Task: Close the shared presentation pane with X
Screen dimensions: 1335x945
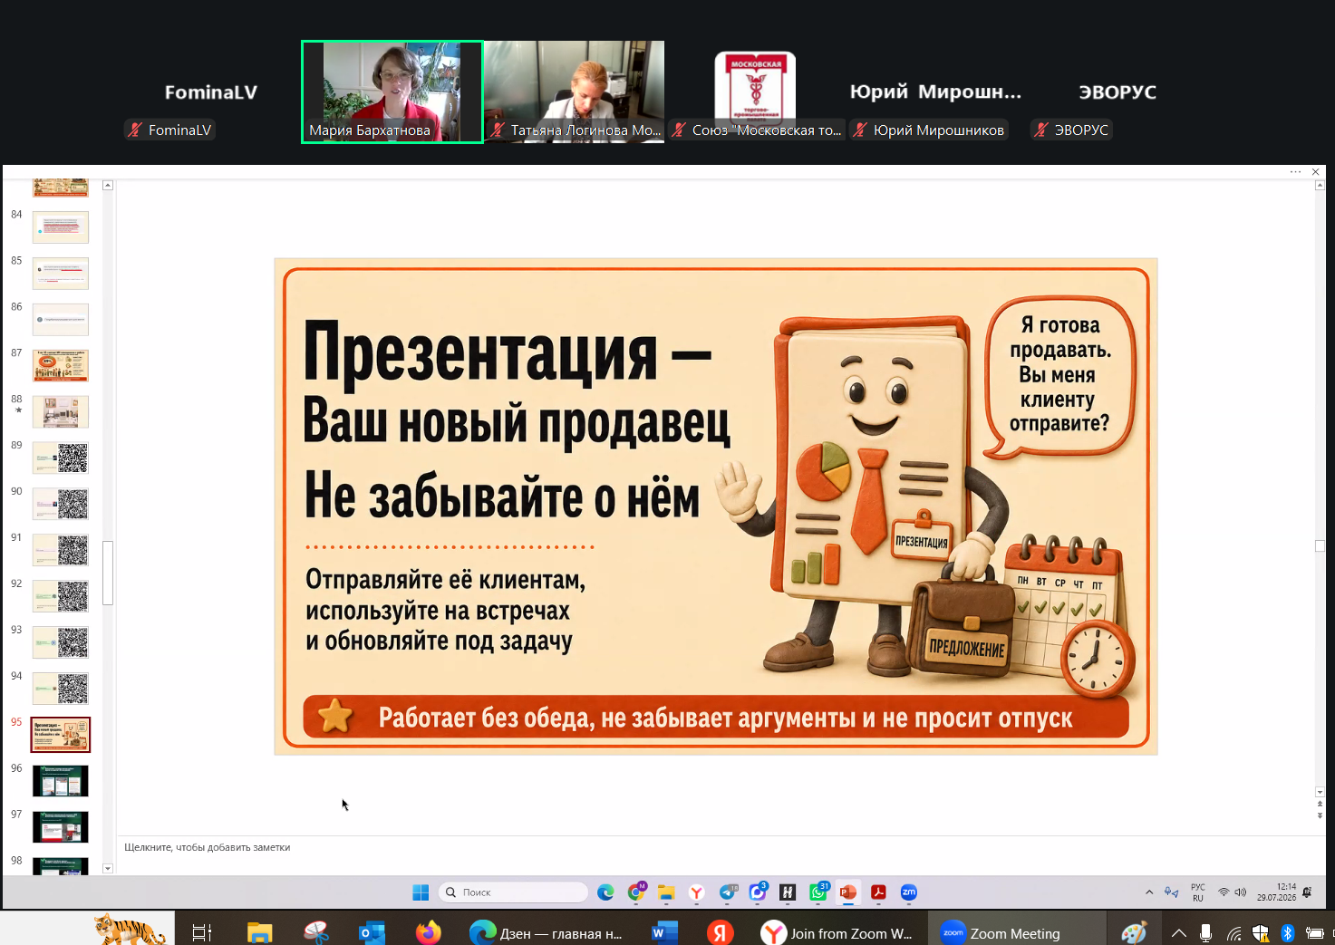Action: click(x=1316, y=172)
